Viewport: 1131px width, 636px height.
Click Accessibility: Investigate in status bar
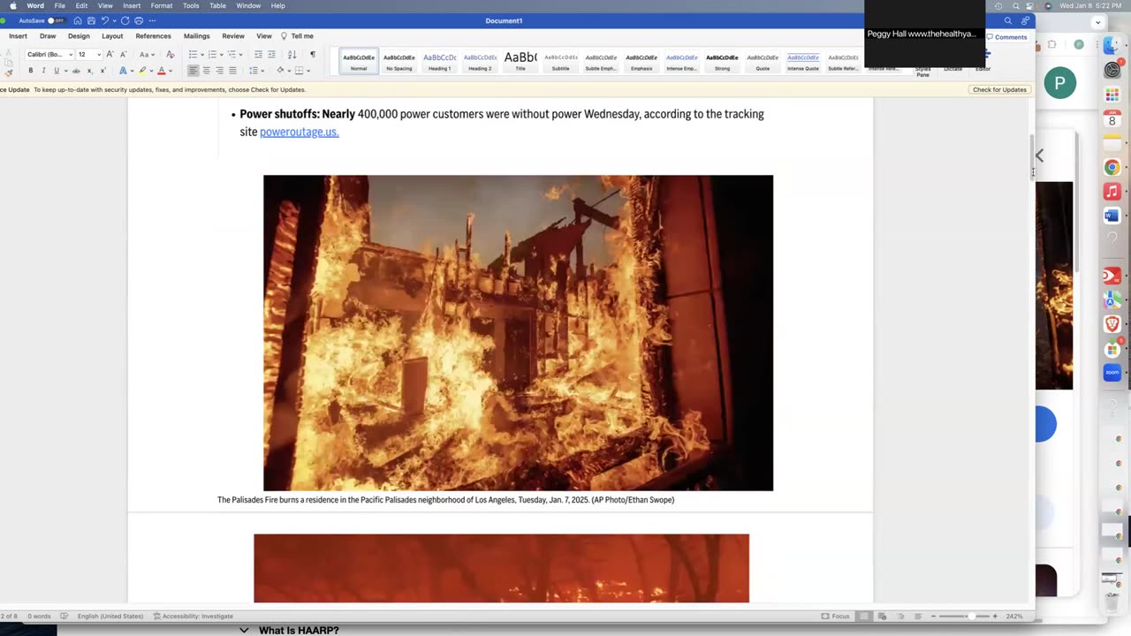(194, 616)
